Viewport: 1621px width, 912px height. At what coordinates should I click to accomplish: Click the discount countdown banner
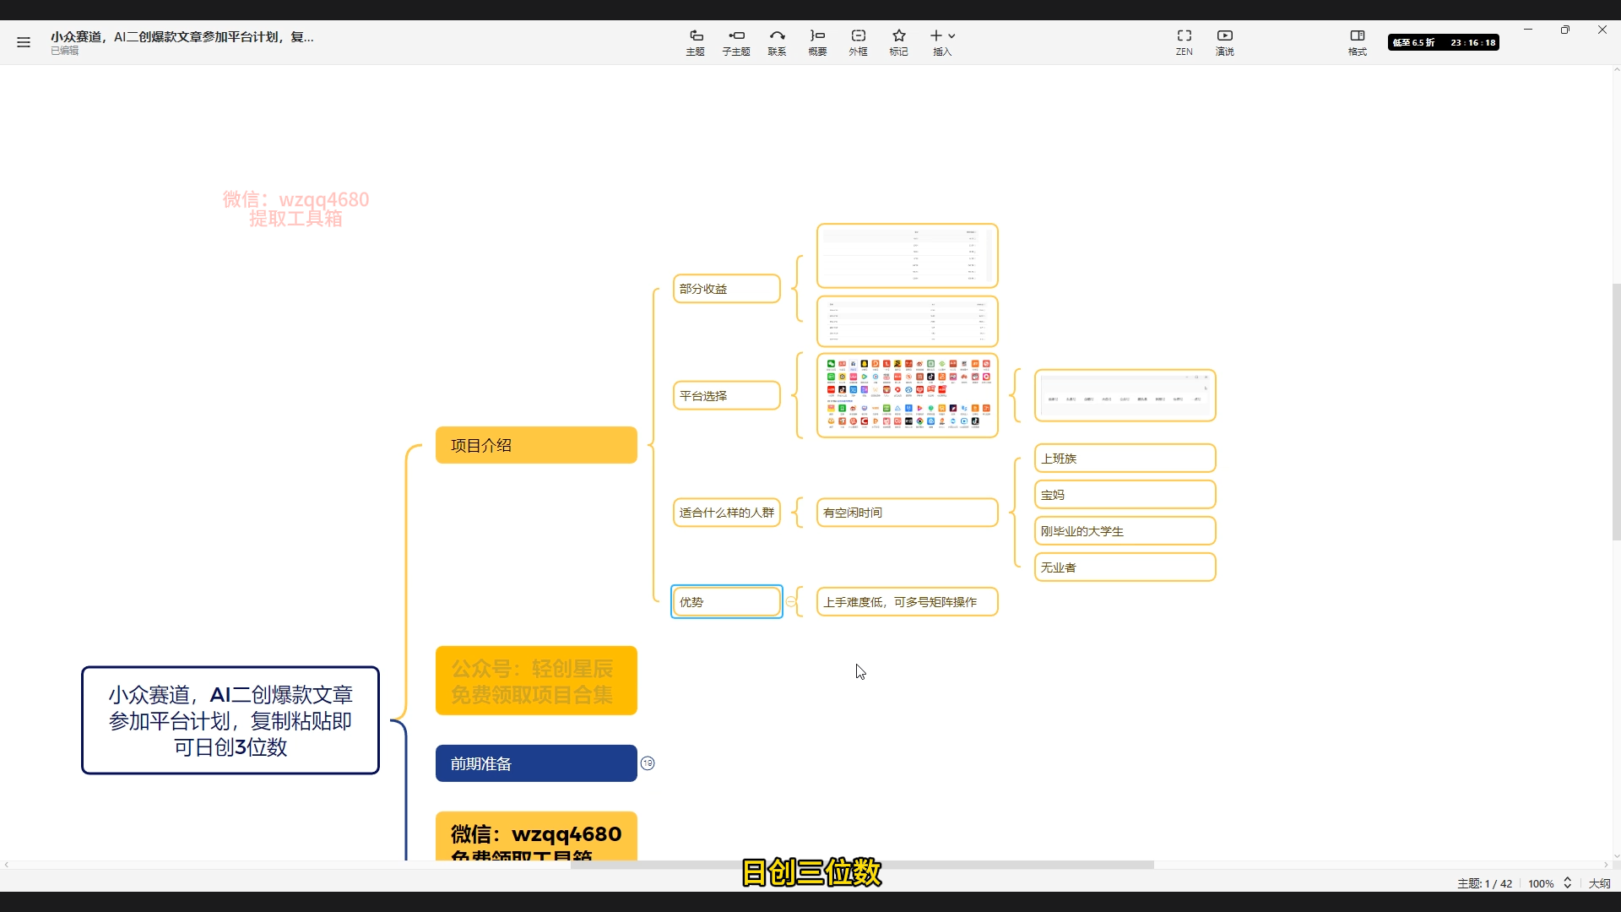click(x=1443, y=42)
